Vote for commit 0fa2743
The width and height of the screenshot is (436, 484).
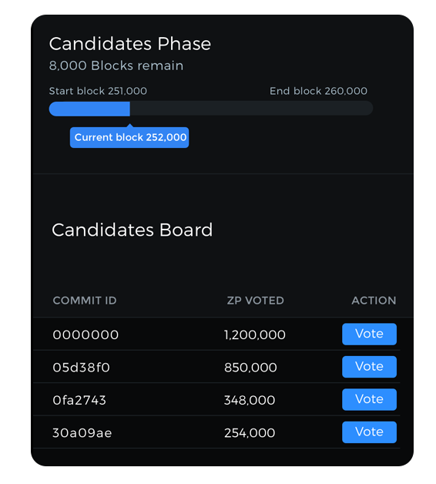point(369,399)
